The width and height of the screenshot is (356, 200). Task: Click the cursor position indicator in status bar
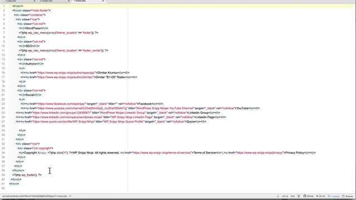pyautogui.click(x=70, y=196)
